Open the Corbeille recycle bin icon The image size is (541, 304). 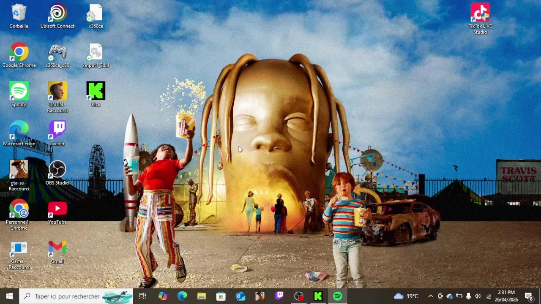(19, 16)
